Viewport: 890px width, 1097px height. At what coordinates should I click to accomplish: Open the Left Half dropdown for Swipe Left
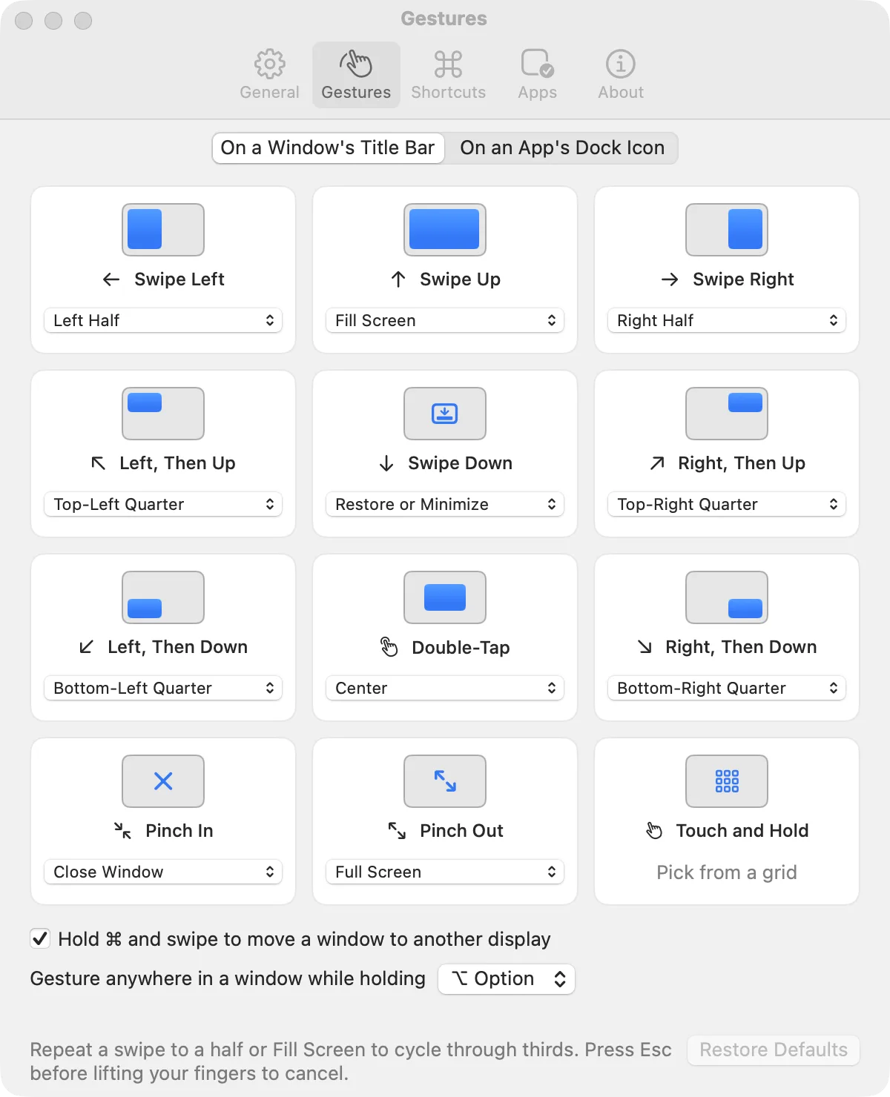163,320
